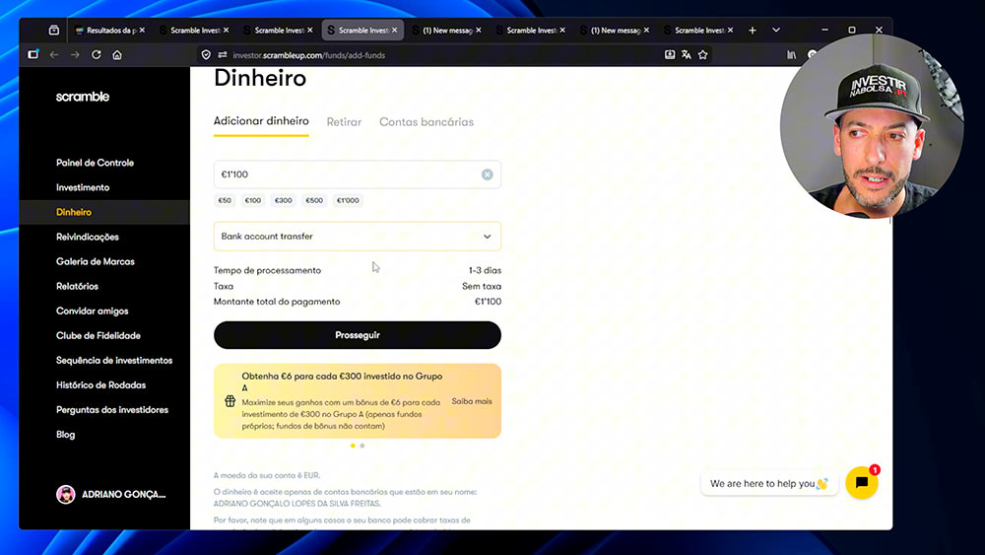
Task: Open Sequência de investimentos in sidebar
Action: [114, 360]
